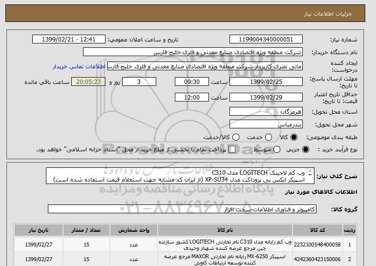The height and width of the screenshot is (266, 376).
Task: Click need date in the MAXOR speaker row
Action: click(39, 259)
